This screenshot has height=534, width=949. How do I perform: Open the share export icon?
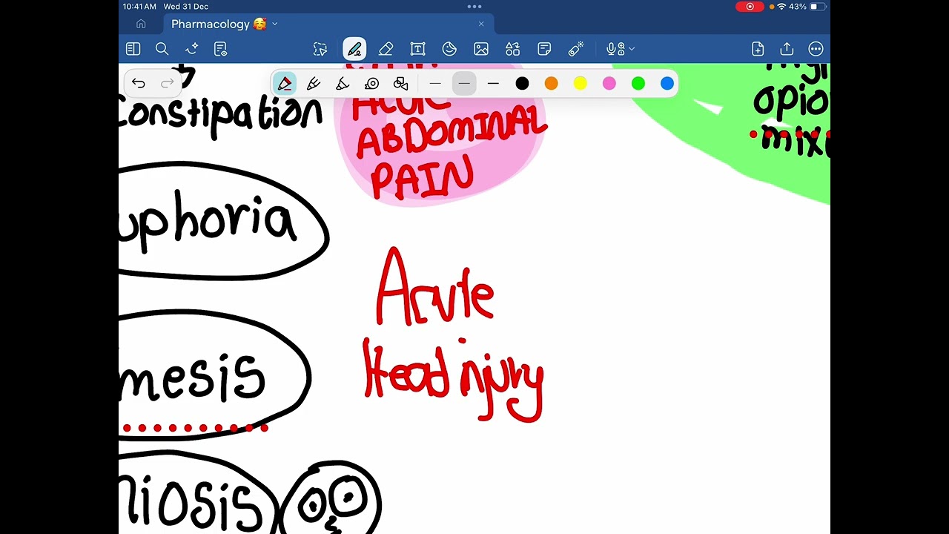click(787, 49)
